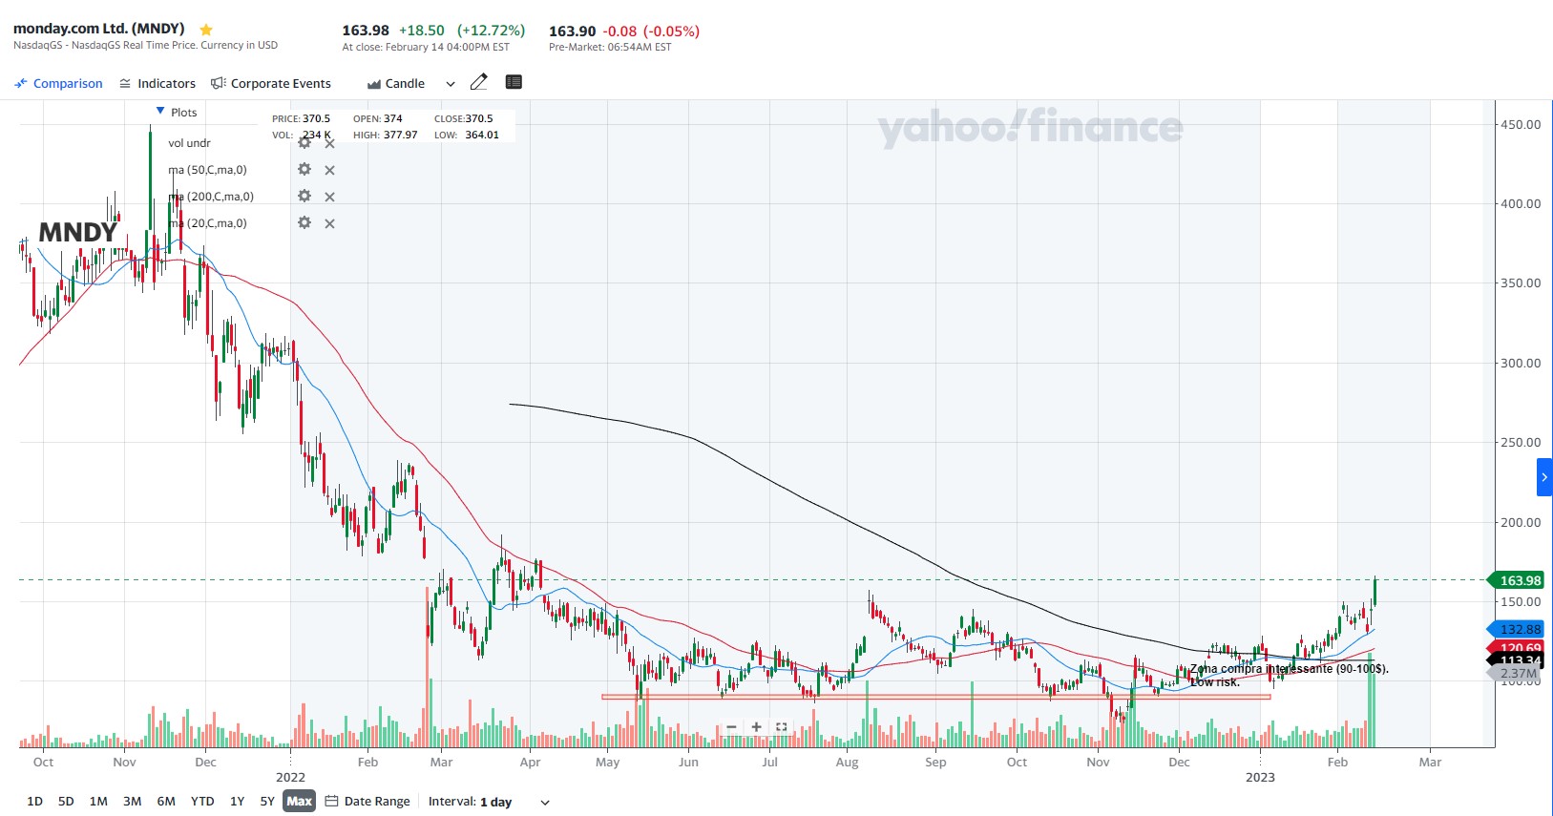The height and width of the screenshot is (816, 1553).
Task: Open settings gear for ma (20,C,ma,0)
Action: point(304,222)
